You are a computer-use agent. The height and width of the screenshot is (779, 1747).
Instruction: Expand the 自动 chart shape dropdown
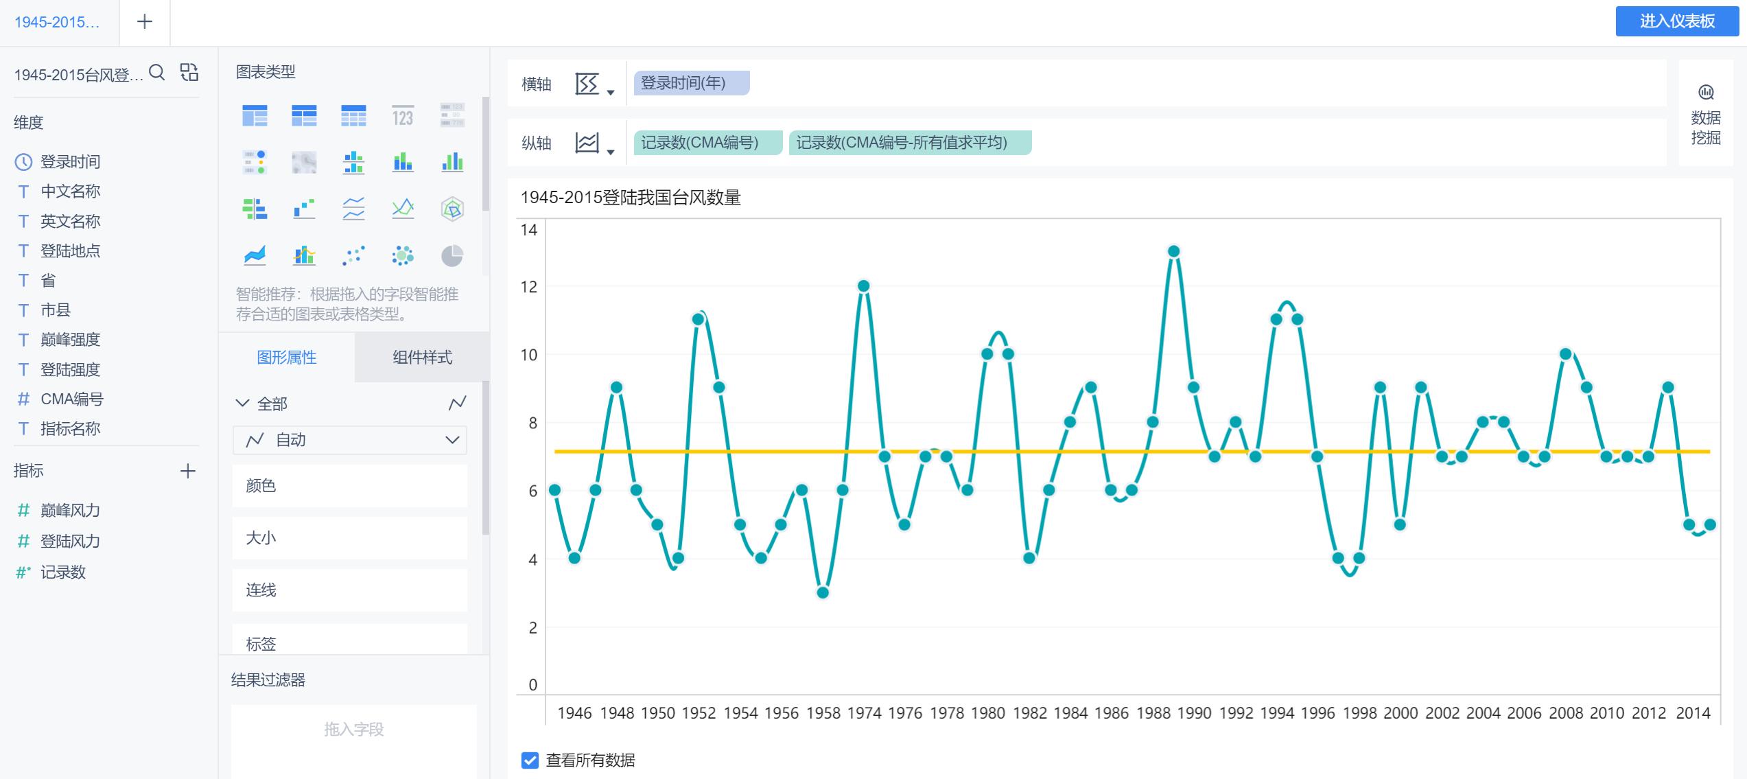[x=350, y=440]
